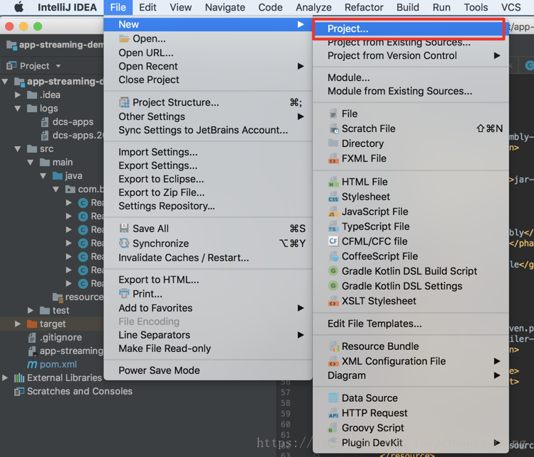The width and height of the screenshot is (534, 457).
Task: Open the Plugin DevKit submenu
Action: [411, 443]
